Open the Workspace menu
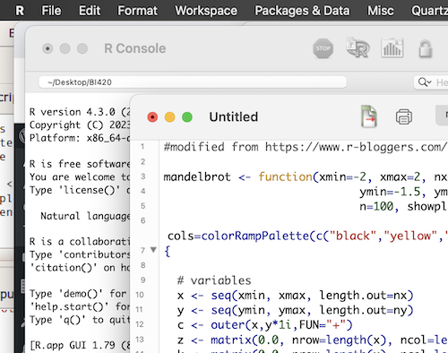 click(x=206, y=11)
